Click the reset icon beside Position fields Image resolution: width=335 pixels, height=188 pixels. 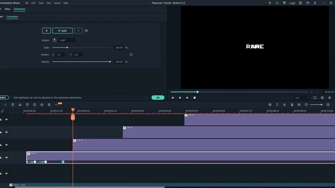click(x=131, y=54)
